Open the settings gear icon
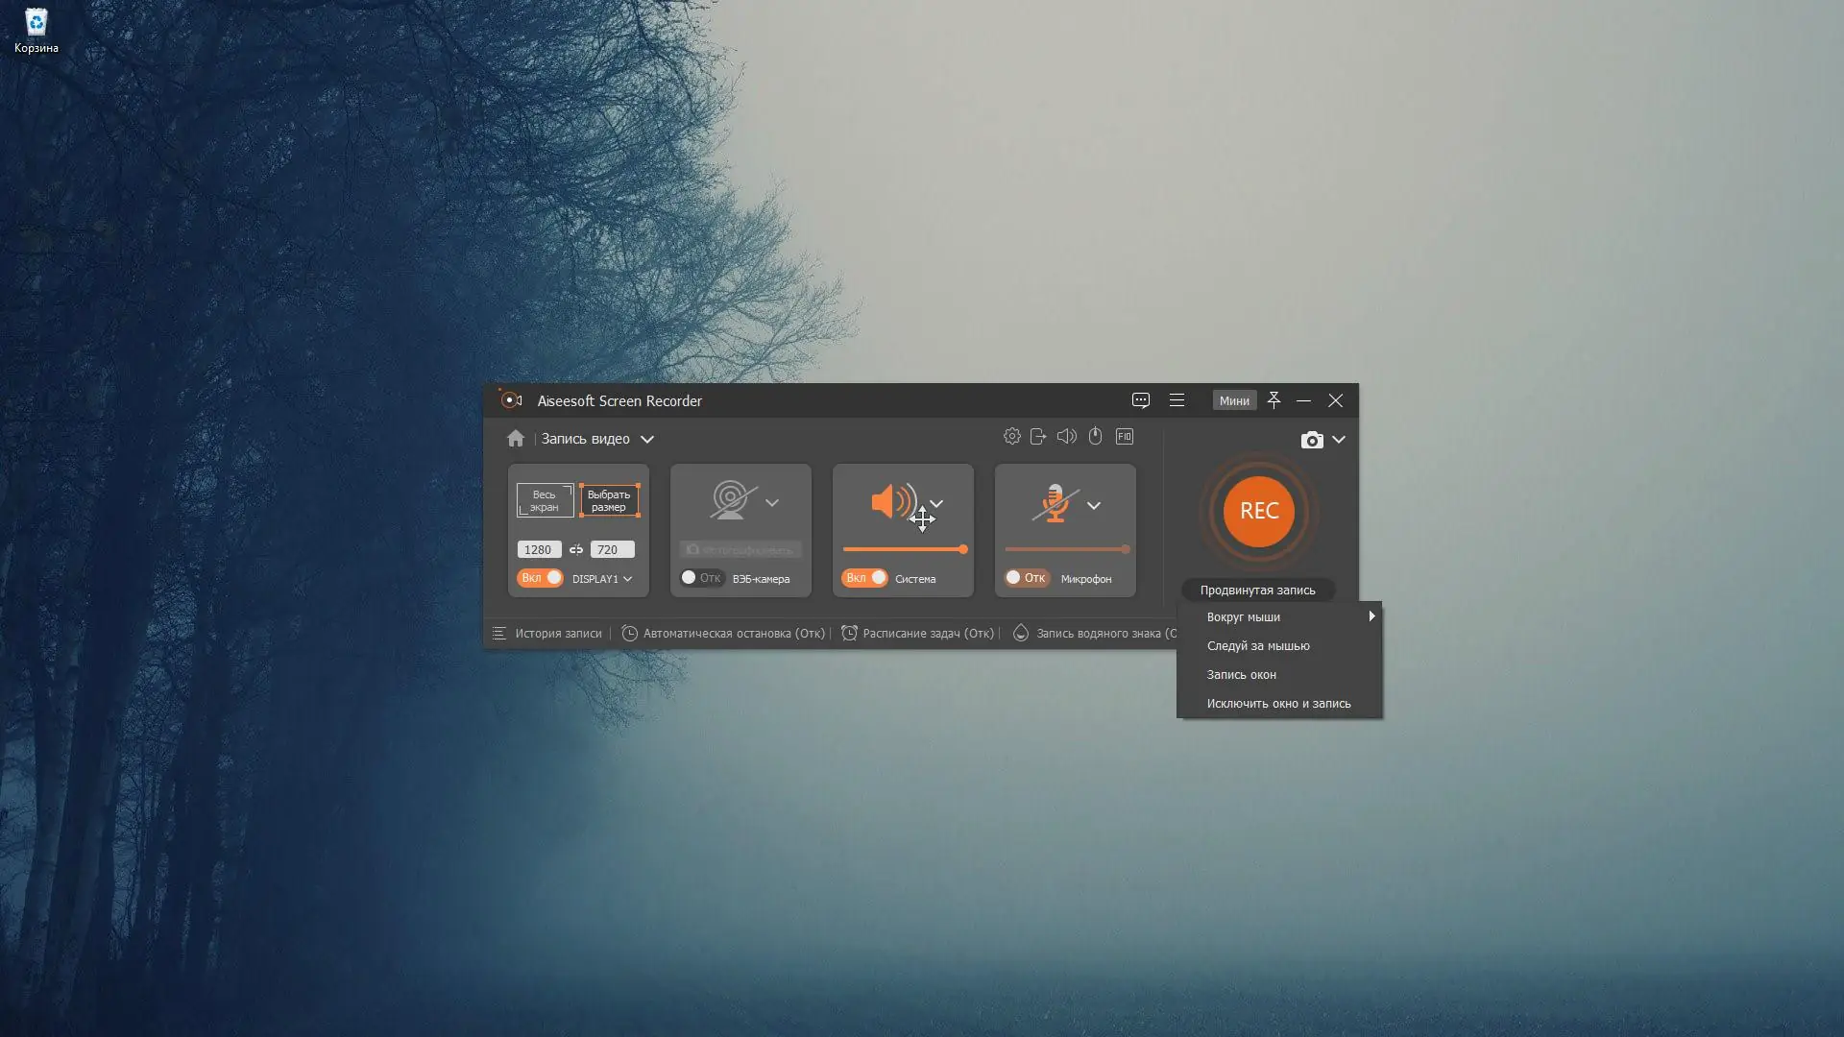Image resolution: width=1844 pixels, height=1037 pixels. 1011,437
